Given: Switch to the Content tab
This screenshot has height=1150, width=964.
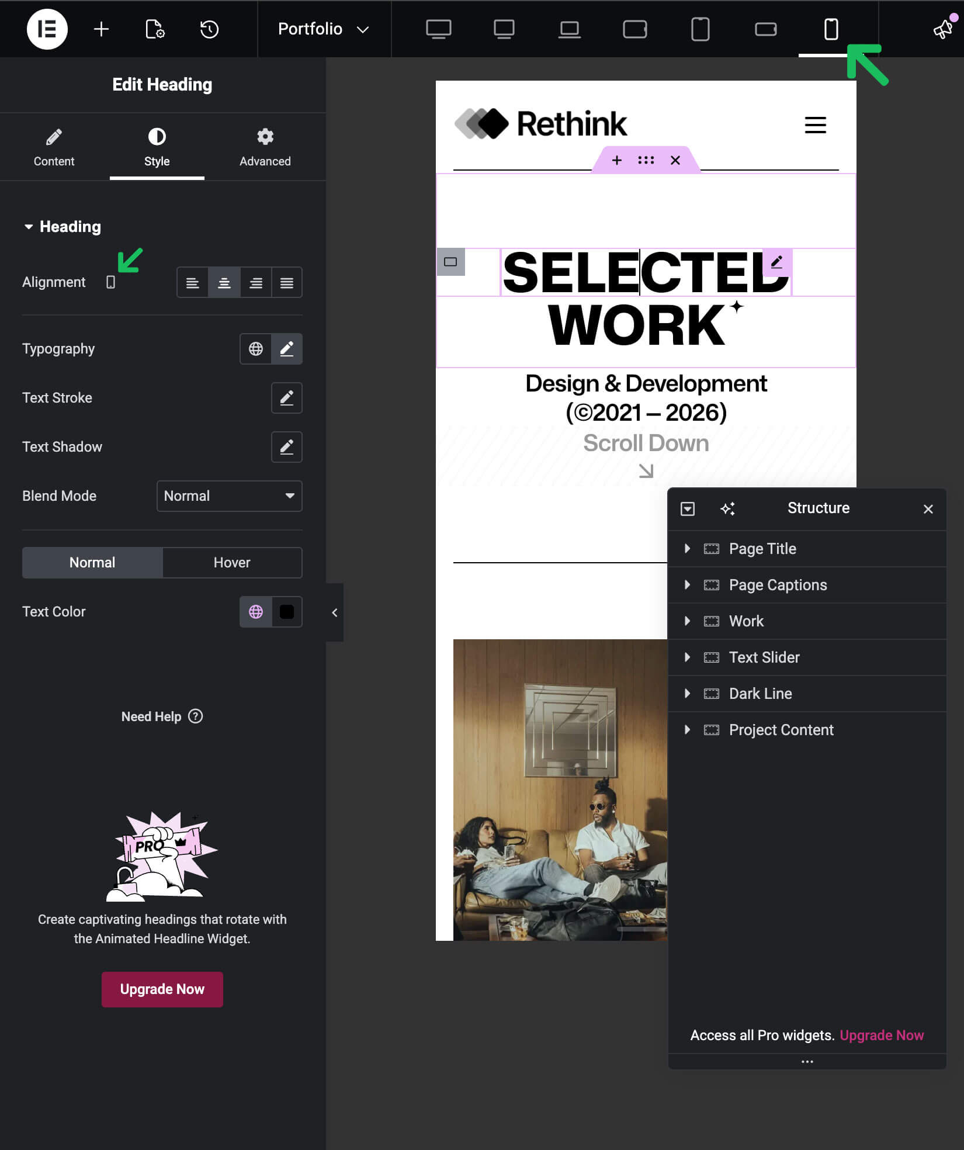Looking at the screenshot, I should (54, 147).
